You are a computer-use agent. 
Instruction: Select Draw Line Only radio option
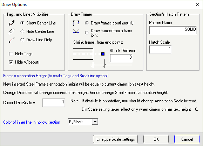[x=22, y=40]
